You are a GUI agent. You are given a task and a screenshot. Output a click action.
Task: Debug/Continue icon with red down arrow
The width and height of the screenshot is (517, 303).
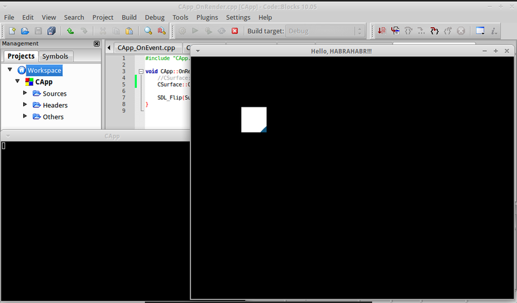pos(382,31)
